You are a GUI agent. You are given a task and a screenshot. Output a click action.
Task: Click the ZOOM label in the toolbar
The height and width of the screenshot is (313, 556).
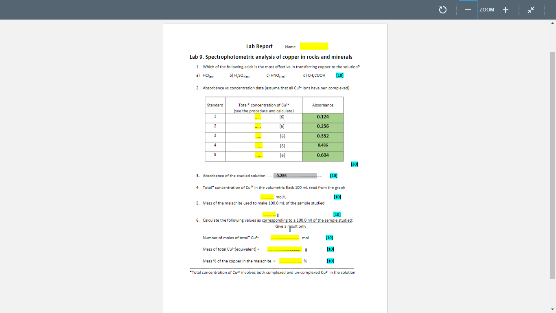click(487, 9)
